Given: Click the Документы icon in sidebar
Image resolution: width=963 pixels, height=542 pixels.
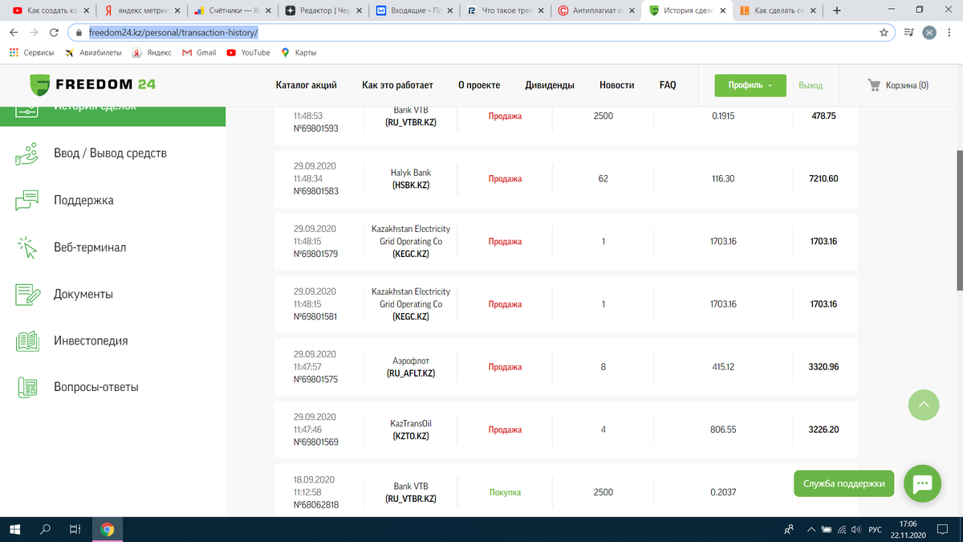Looking at the screenshot, I should pos(28,294).
